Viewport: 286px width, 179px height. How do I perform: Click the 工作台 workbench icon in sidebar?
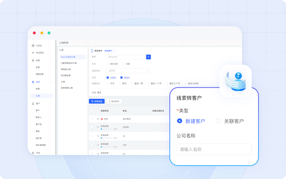pos(33,46)
